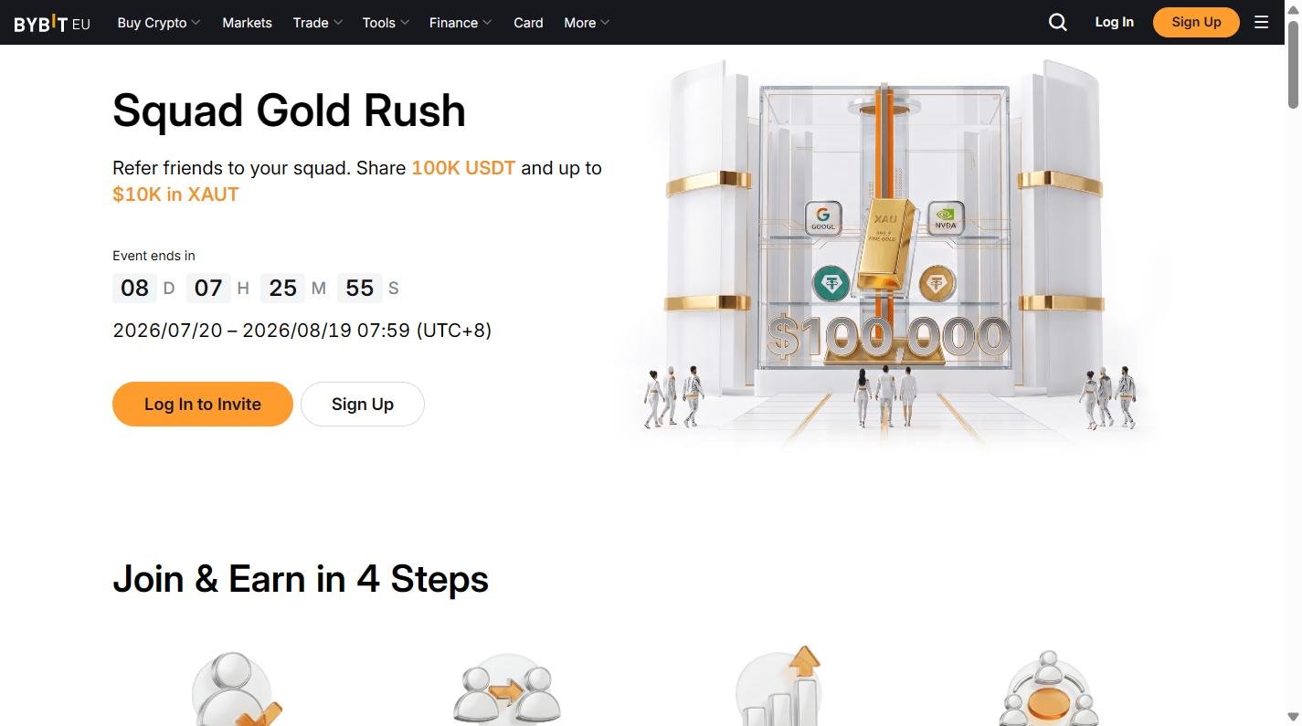Image resolution: width=1302 pixels, height=726 pixels.
Task: Open the Card page
Action: point(528,23)
